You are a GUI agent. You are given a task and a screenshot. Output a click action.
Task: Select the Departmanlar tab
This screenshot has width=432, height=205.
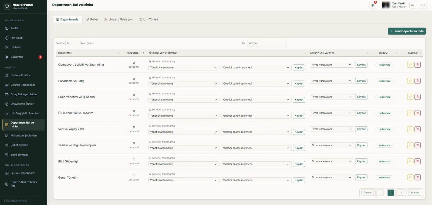(68, 19)
